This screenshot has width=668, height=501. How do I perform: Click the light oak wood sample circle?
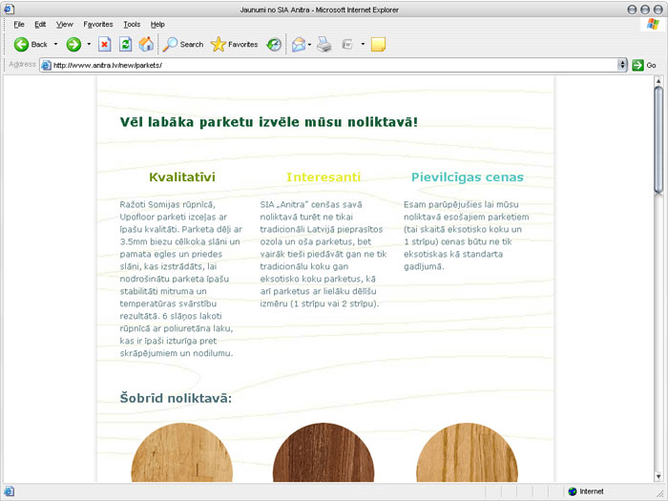pyautogui.click(x=182, y=452)
